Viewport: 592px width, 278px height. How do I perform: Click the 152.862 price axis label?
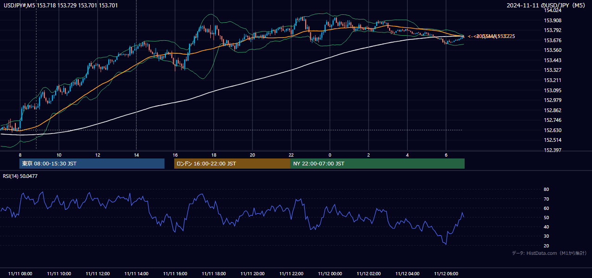(x=553, y=110)
